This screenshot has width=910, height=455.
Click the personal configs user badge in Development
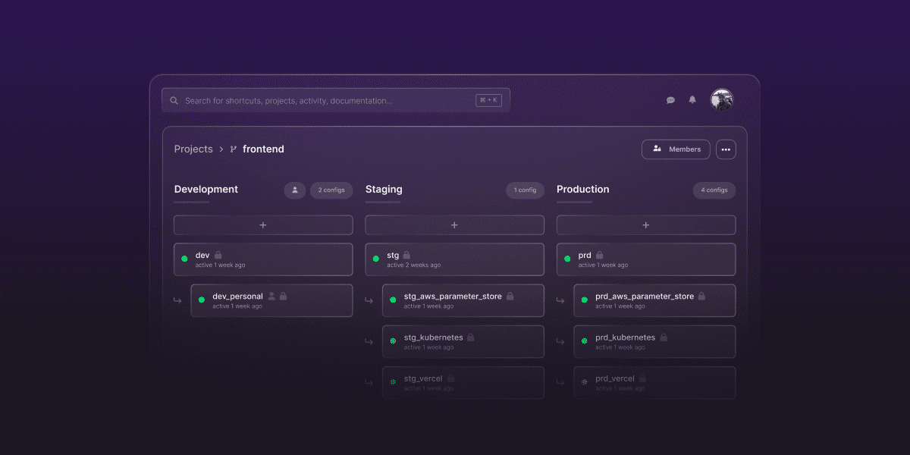pyautogui.click(x=295, y=190)
